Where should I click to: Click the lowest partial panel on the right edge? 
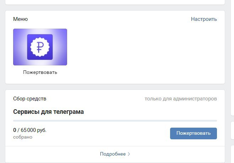point(232,154)
